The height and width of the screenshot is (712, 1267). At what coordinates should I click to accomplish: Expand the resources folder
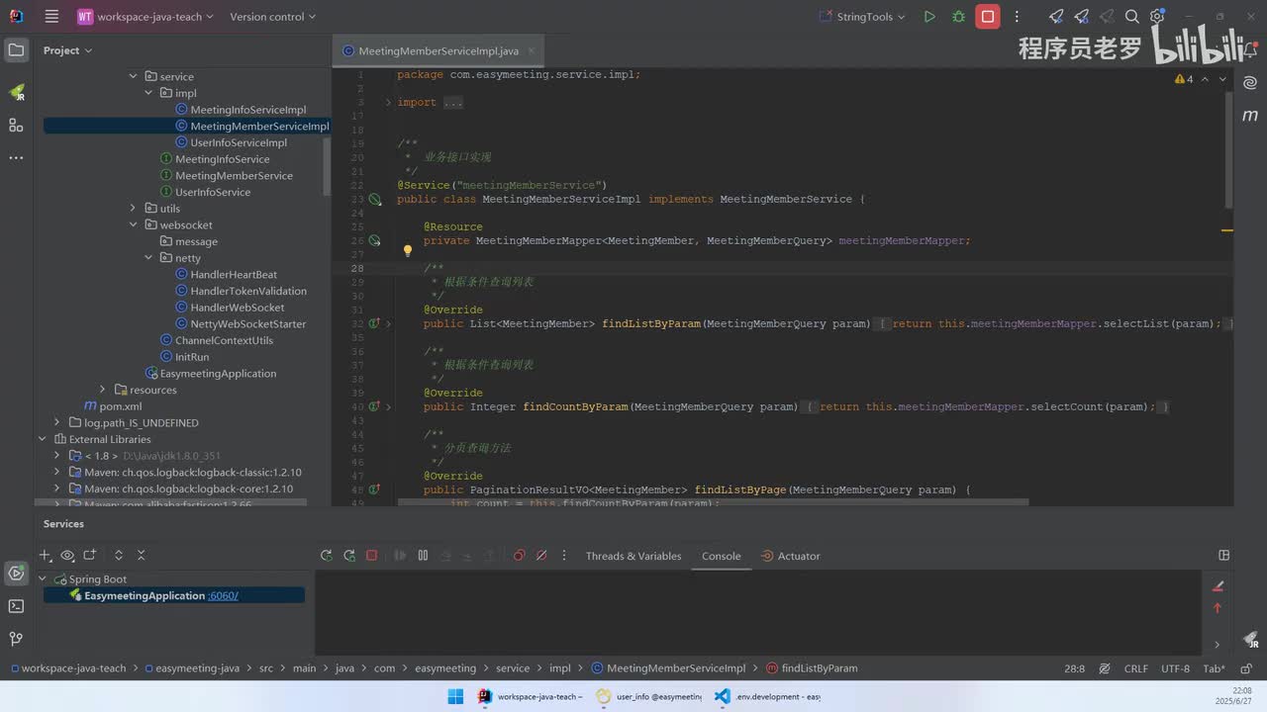[103, 390]
